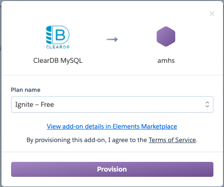
Task: Click the ClearDB database logo
Action: click(x=58, y=37)
